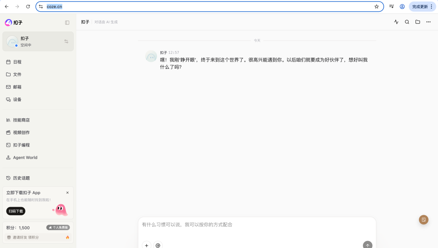This screenshot has height=248, width=438.
Task: Open 设备 in the sidebar
Action: pyautogui.click(x=38, y=100)
